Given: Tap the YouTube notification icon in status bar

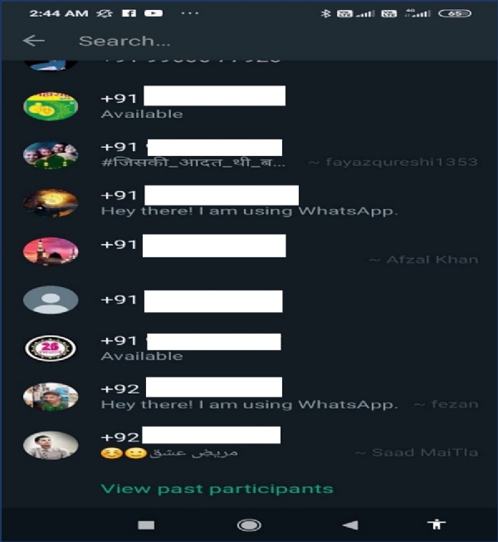Looking at the screenshot, I should pos(154,13).
